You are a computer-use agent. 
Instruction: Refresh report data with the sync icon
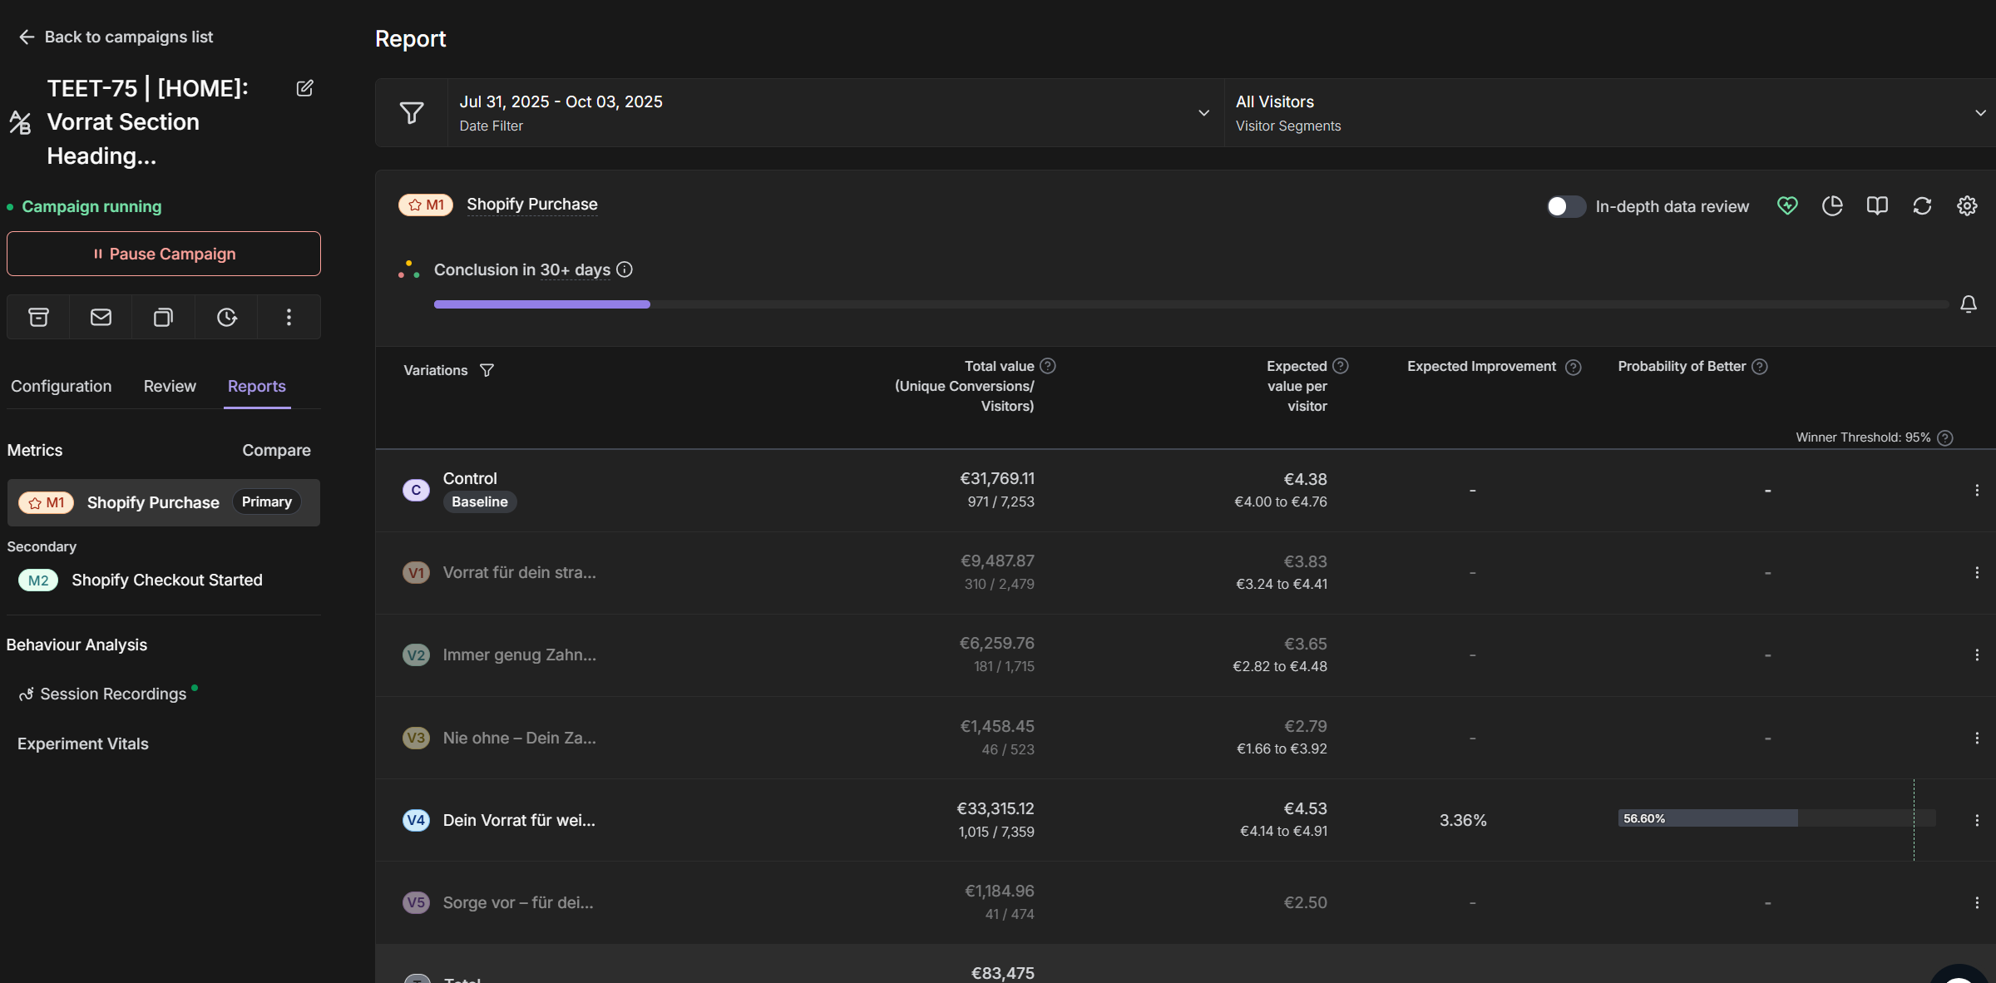(1921, 205)
